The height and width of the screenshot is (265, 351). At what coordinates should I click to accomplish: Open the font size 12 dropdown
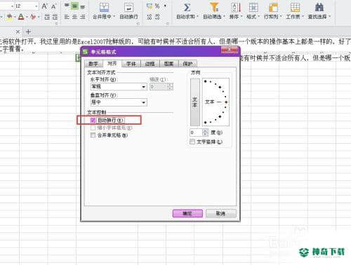click(37, 6)
